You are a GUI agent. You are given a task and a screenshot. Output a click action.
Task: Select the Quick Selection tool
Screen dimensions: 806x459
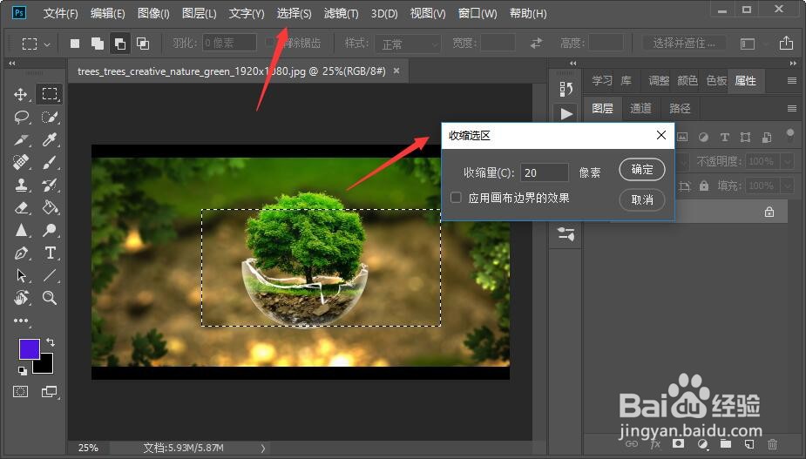pos(50,118)
